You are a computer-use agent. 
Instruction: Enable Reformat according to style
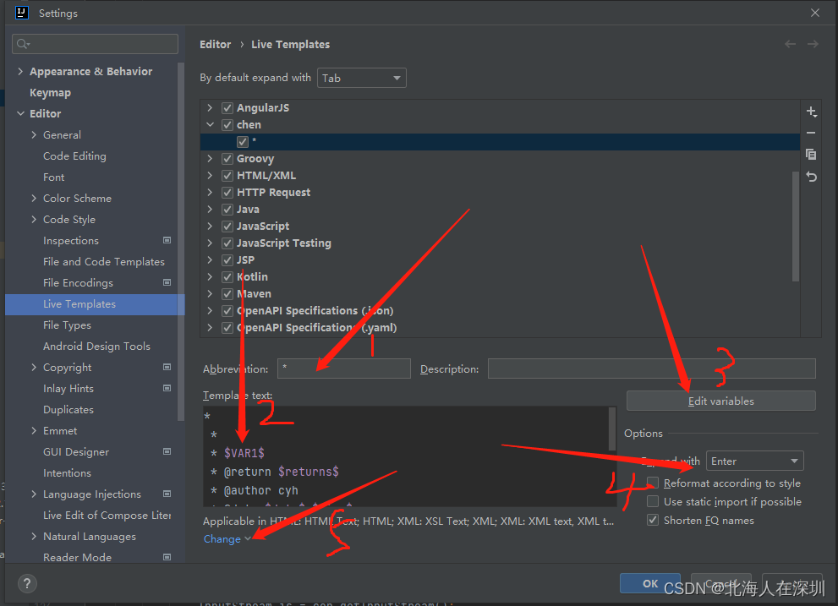click(652, 481)
